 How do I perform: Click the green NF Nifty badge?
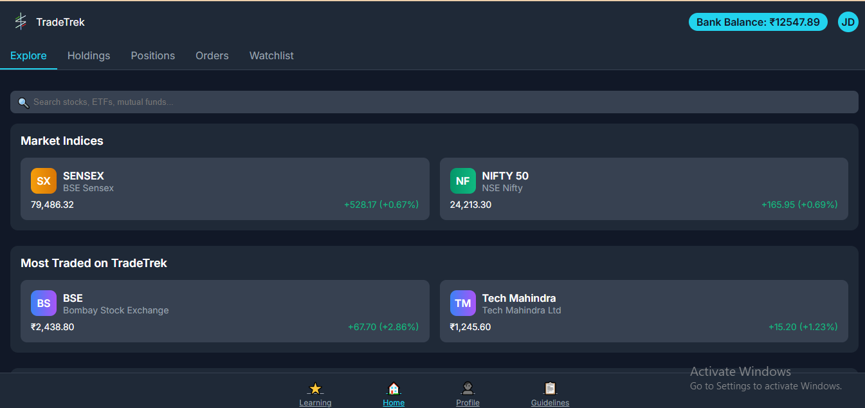(x=463, y=181)
